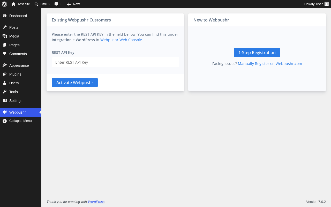The height and width of the screenshot is (207, 331).
Task: Click the Existing Webpushr Customers heading
Action: click(x=81, y=20)
